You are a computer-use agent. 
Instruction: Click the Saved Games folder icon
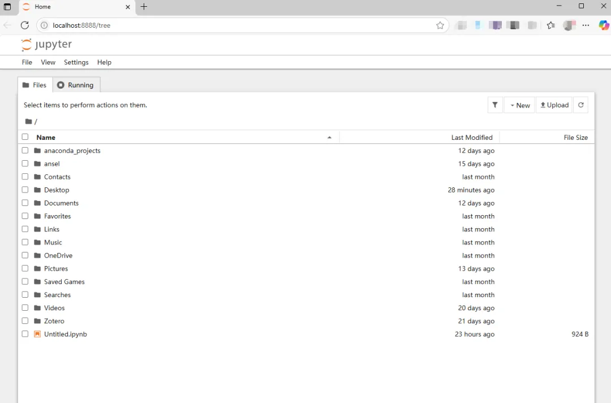click(37, 281)
